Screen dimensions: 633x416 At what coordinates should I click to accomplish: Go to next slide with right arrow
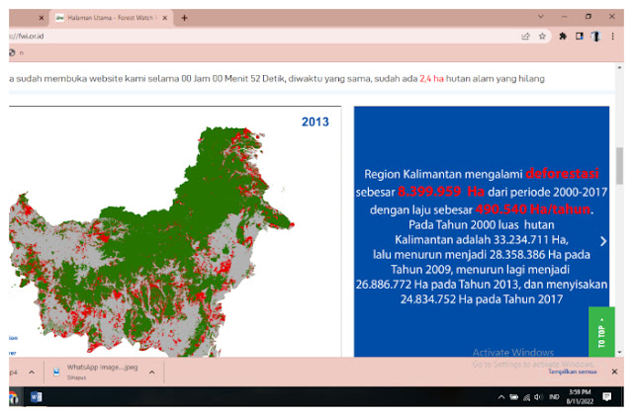click(x=602, y=241)
